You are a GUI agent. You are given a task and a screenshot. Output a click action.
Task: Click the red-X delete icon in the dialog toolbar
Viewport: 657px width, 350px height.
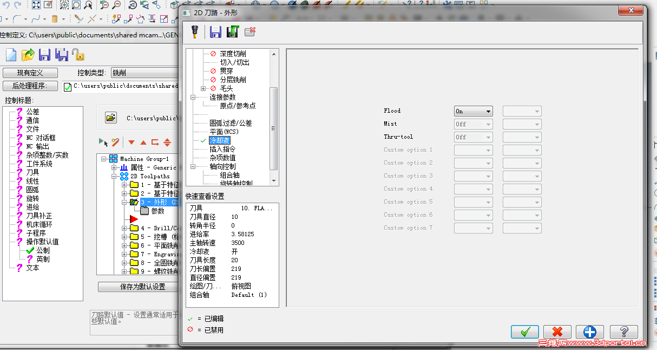pyautogui.click(x=250, y=32)
